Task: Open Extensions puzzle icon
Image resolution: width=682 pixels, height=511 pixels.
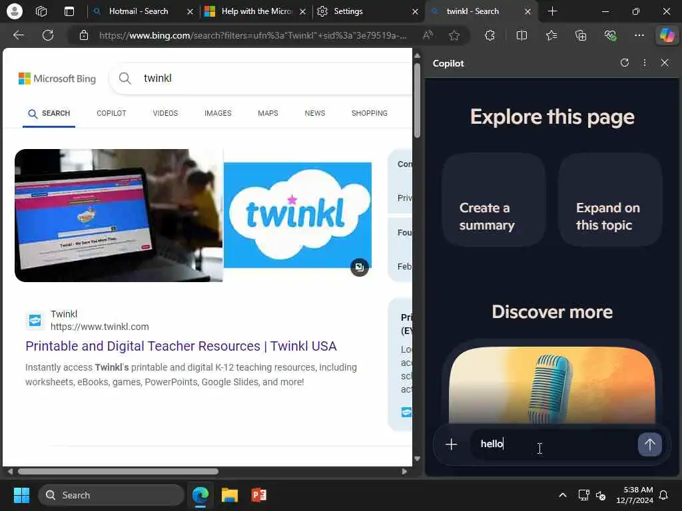Action: [490, 35]
